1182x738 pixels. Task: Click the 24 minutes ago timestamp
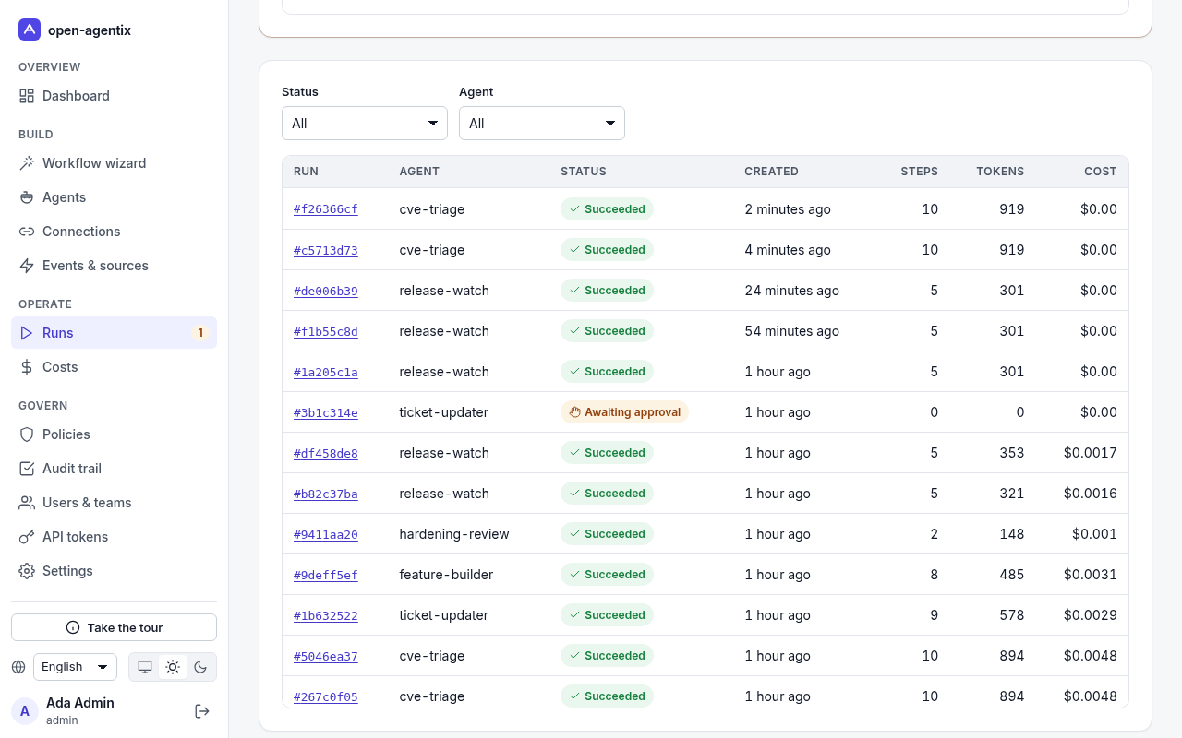point(792,291)
